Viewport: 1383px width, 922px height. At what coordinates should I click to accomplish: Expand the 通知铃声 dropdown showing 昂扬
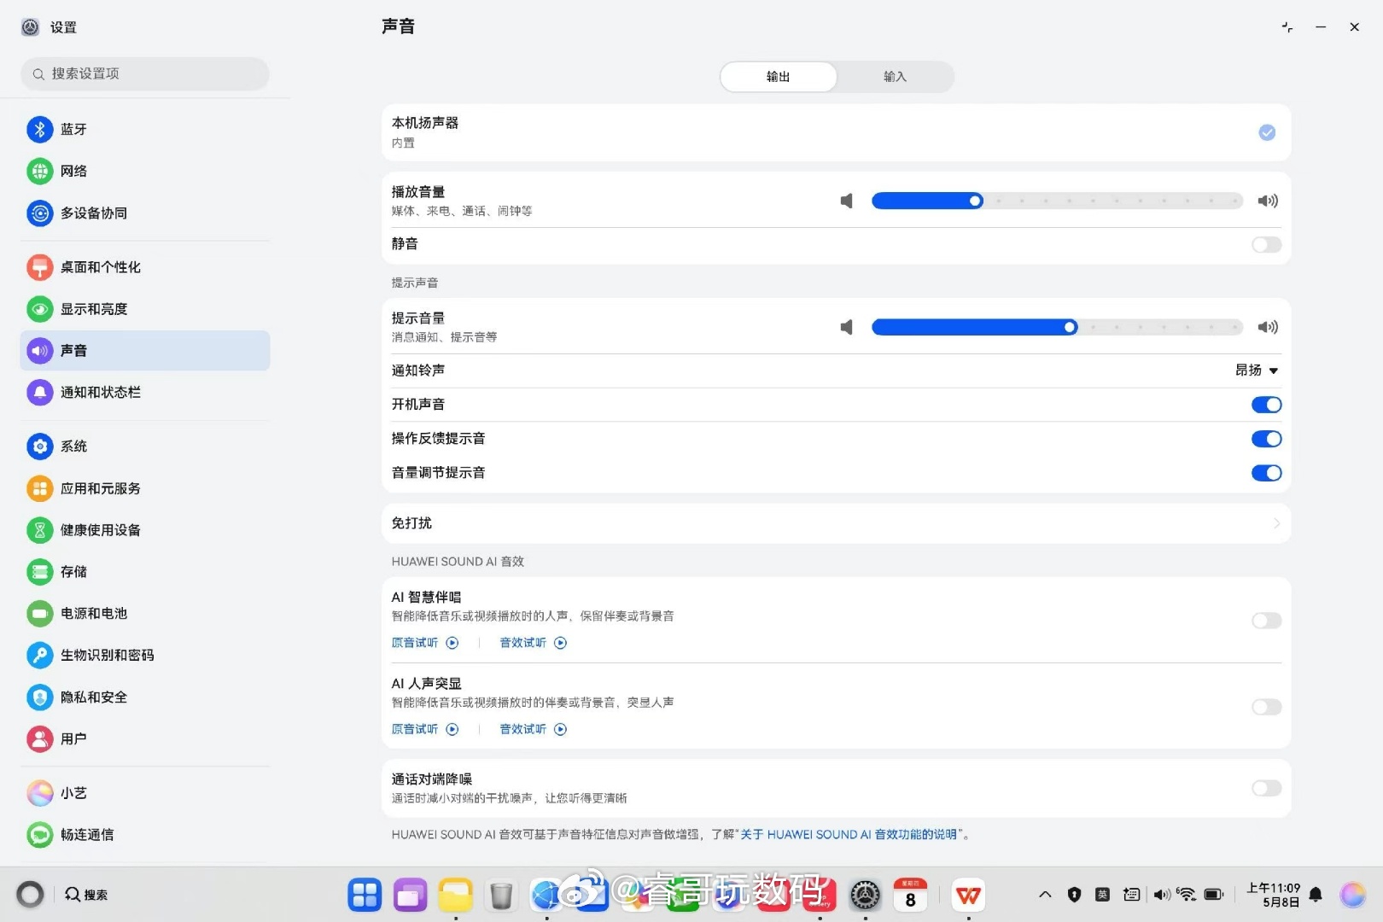1257,371
